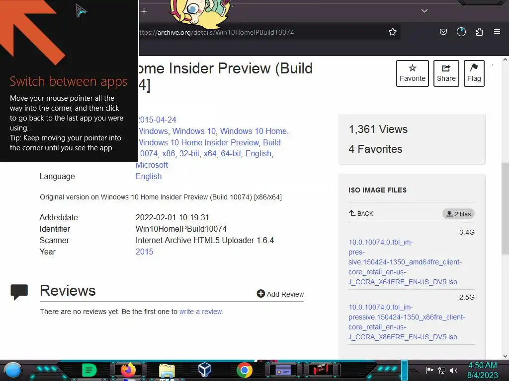This screenshot has width=509, height=381.
Task: Open network icon in system tray
Action: click(x=442, y=370)
